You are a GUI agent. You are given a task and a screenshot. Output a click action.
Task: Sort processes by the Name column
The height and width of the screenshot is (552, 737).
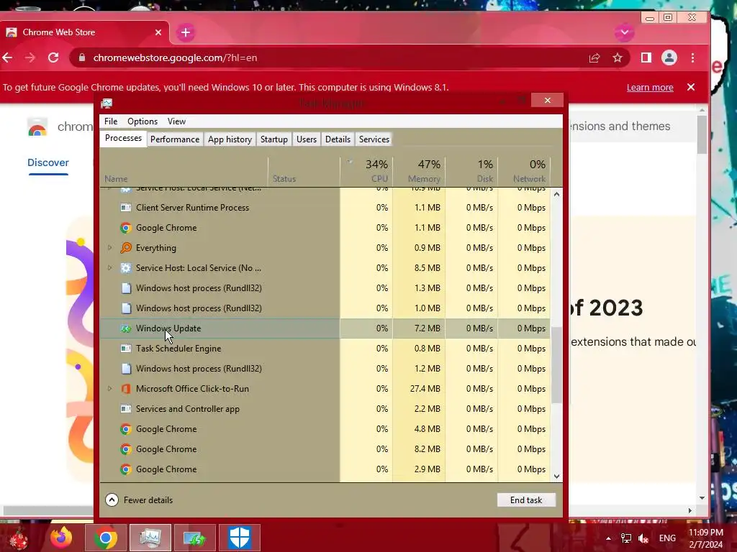[x=184, y=171]
